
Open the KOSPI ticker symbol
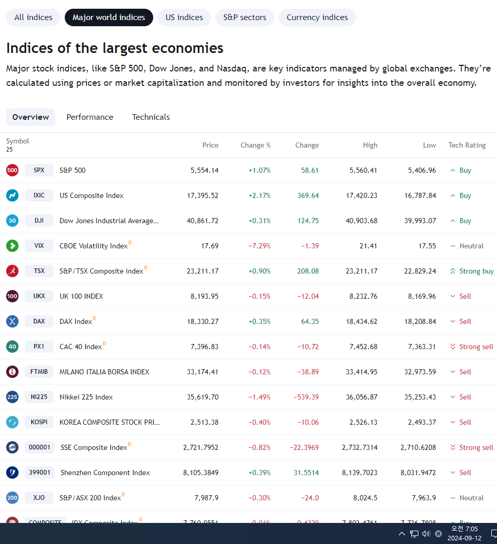[x=39, y=422]
